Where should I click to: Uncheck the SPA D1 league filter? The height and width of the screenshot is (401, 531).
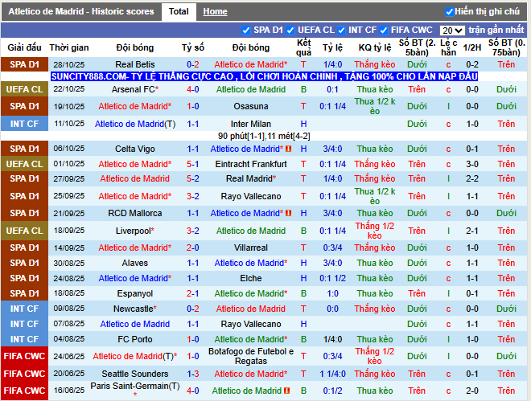coord(246,31)
